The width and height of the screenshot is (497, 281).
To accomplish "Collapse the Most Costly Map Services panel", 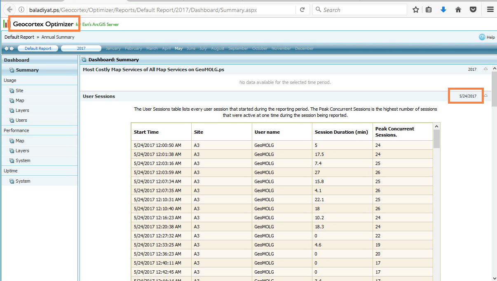I will (x=485, y=69).
